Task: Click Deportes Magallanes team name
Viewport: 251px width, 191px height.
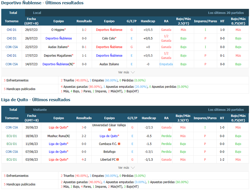Action: point(58,56)
